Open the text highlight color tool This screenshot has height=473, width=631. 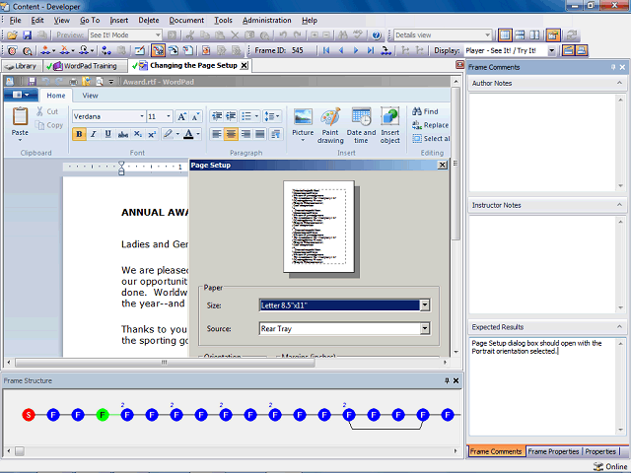[168, 134]
